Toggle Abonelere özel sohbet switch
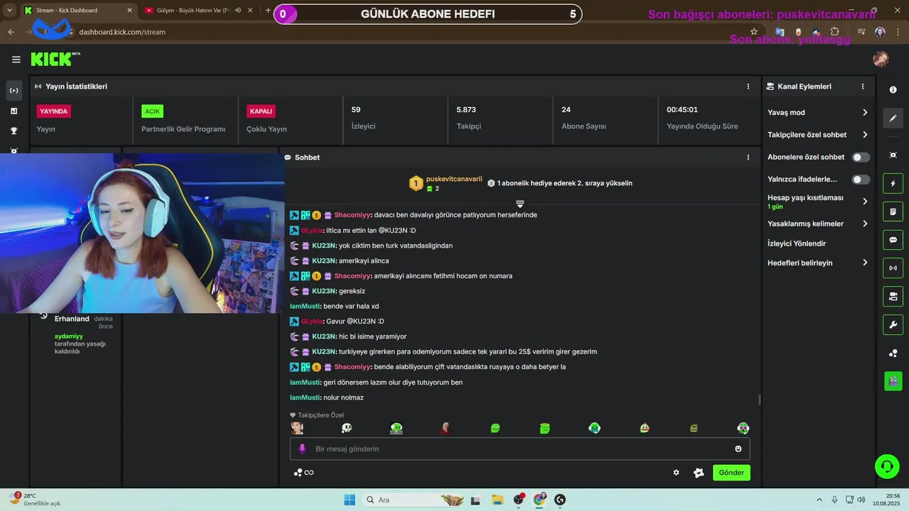The width and height of the screenshot is (909, 511). tap(861, 157)
